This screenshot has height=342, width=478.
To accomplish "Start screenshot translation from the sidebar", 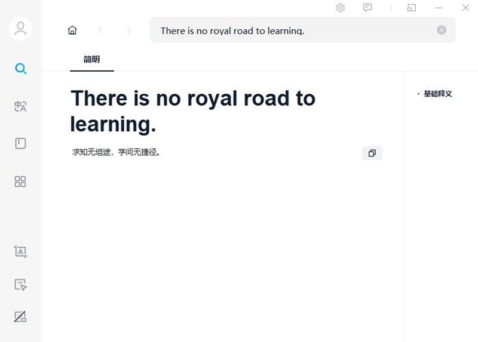I will tap(20, 252).
